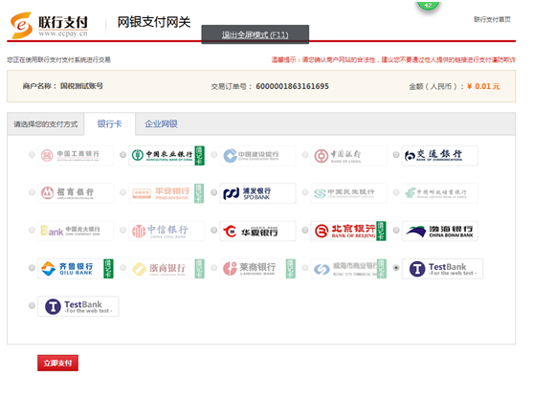Choose the 浙商银行 Zheshang Bank logo
The height and width of the screenshot is (399, 533).
point(167,269)
